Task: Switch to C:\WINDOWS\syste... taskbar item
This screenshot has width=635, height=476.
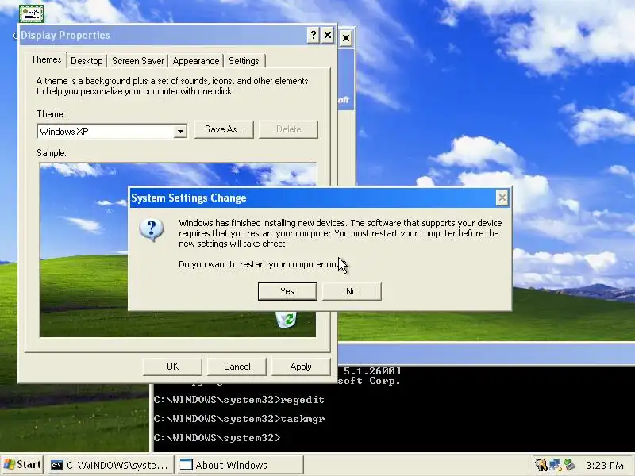Action: (x=111, y=465)
